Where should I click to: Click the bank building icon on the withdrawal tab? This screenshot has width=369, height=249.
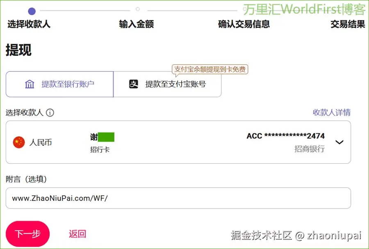pos(30,84)
